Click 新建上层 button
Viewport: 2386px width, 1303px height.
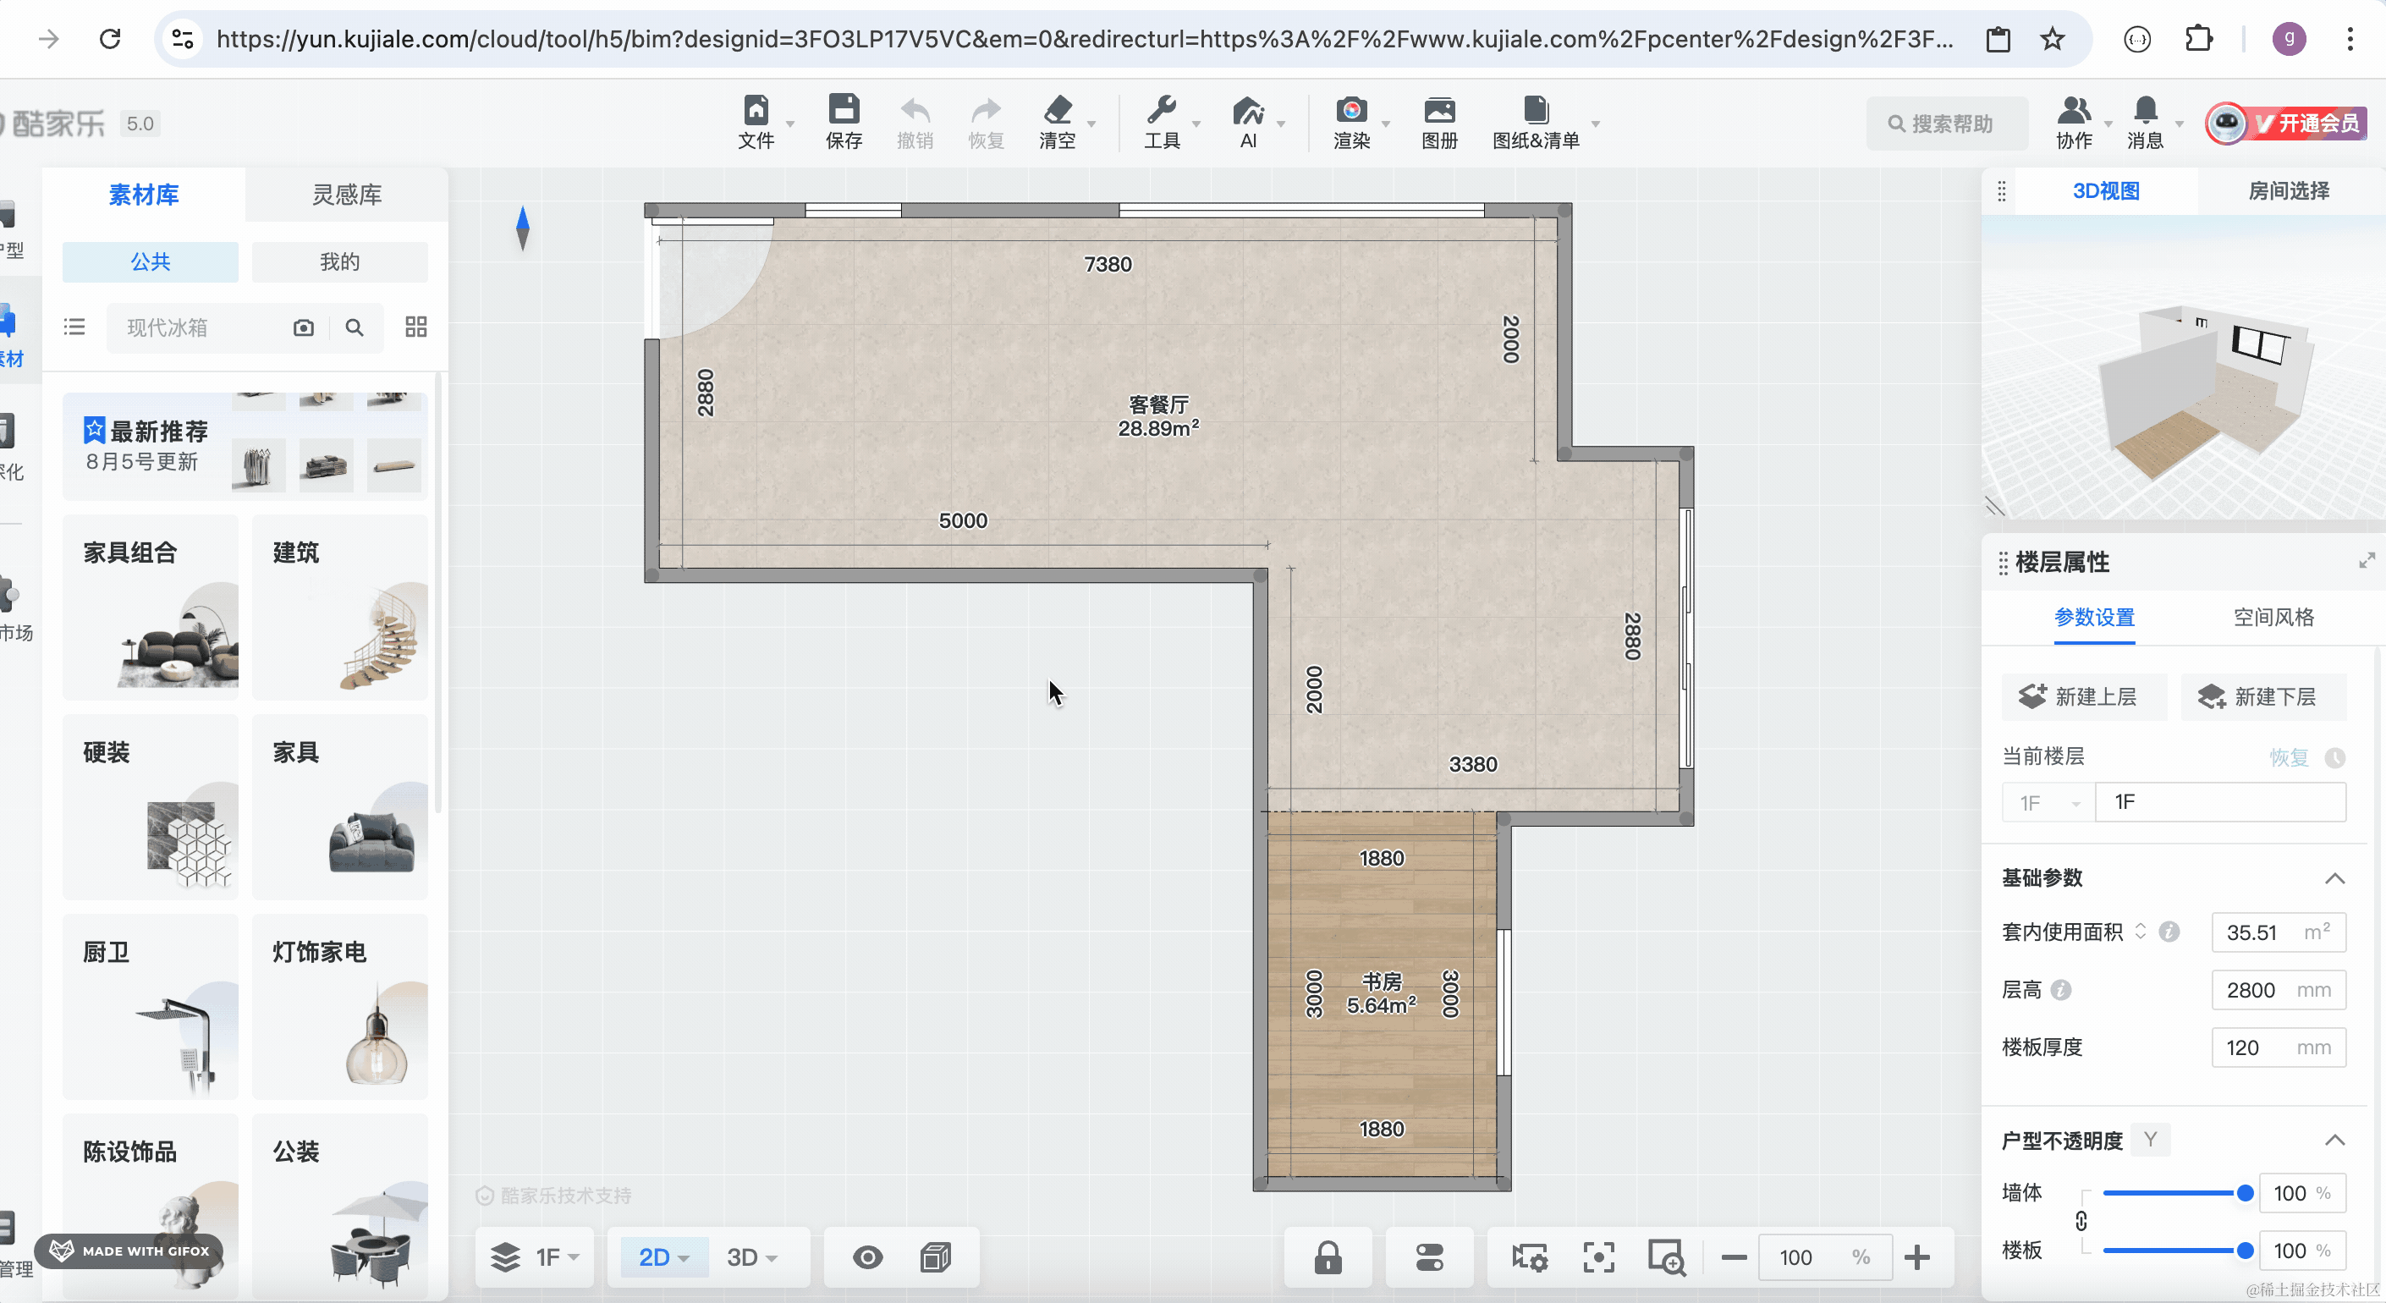[x=2084, y=696]
